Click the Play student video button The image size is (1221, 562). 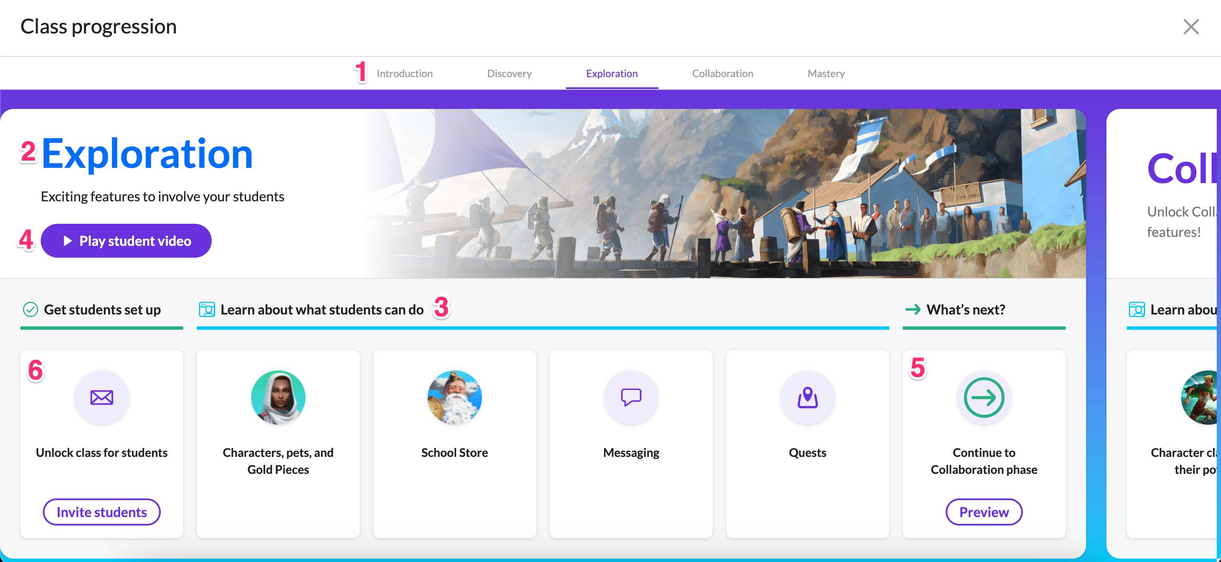[x=126, y=240]
